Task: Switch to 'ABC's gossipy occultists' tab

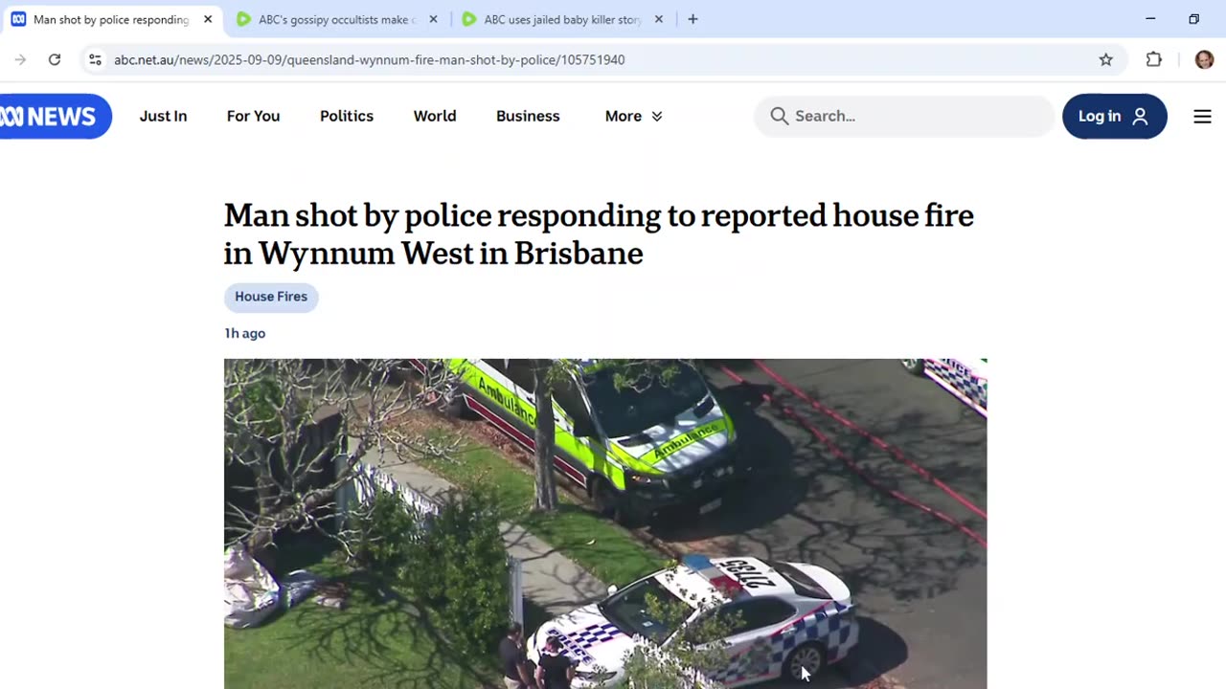Action: pos(337,19)
